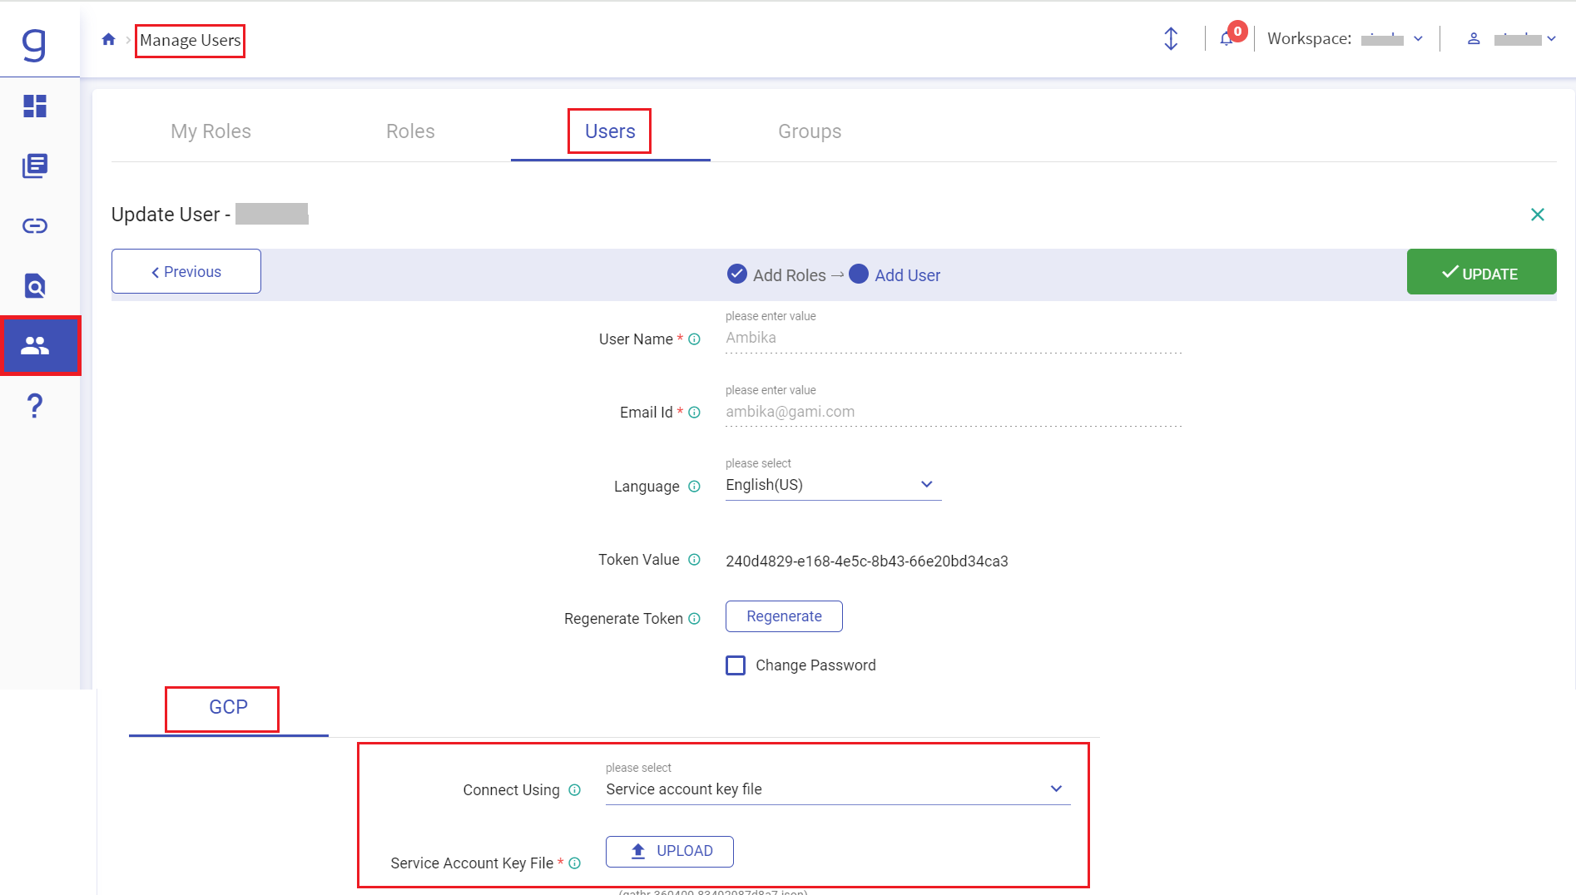Click the User Name input field
Viewport: 1576px width, 895px height.
point(954,339)
